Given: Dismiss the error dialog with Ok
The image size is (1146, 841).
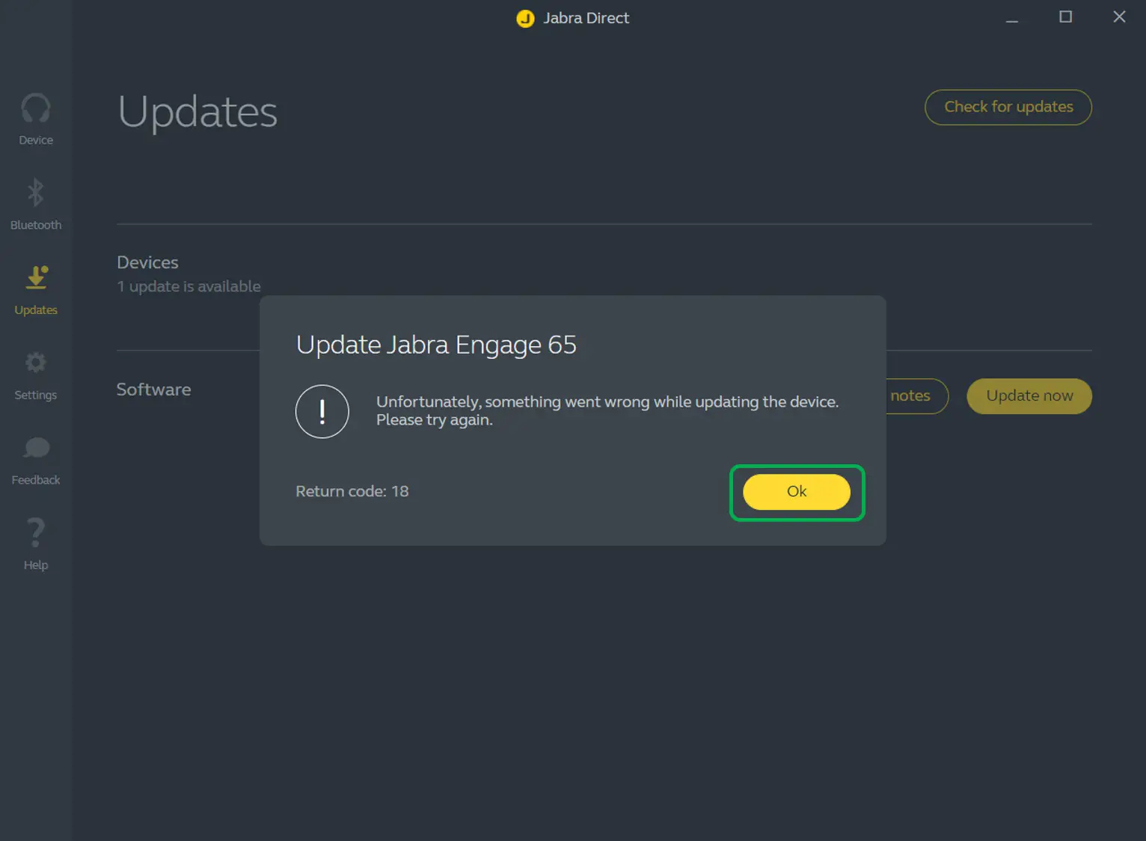Looking at the screenshot, I should (x=796, y=492).
